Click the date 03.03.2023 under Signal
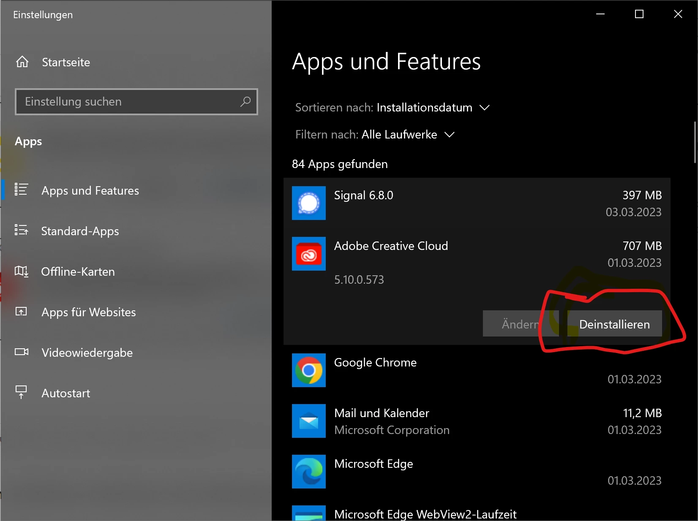698x521 pixels. pyautogui.click(x=634, y=212)
